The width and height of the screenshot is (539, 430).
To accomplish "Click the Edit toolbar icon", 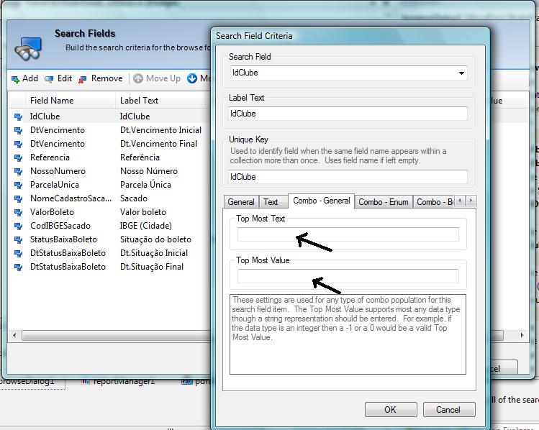I will click(49, 79).
